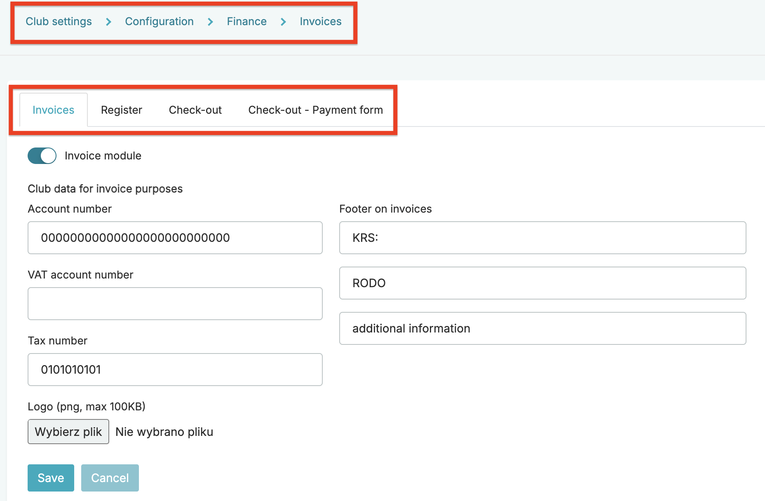The image size is (765, 501).
Task: Navigate to the Finance breadcrumb
Action: pos(246,21)
